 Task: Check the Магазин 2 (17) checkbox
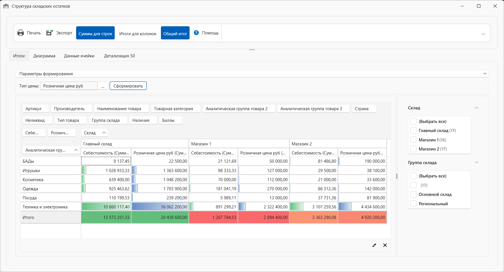tap(413, 149)
